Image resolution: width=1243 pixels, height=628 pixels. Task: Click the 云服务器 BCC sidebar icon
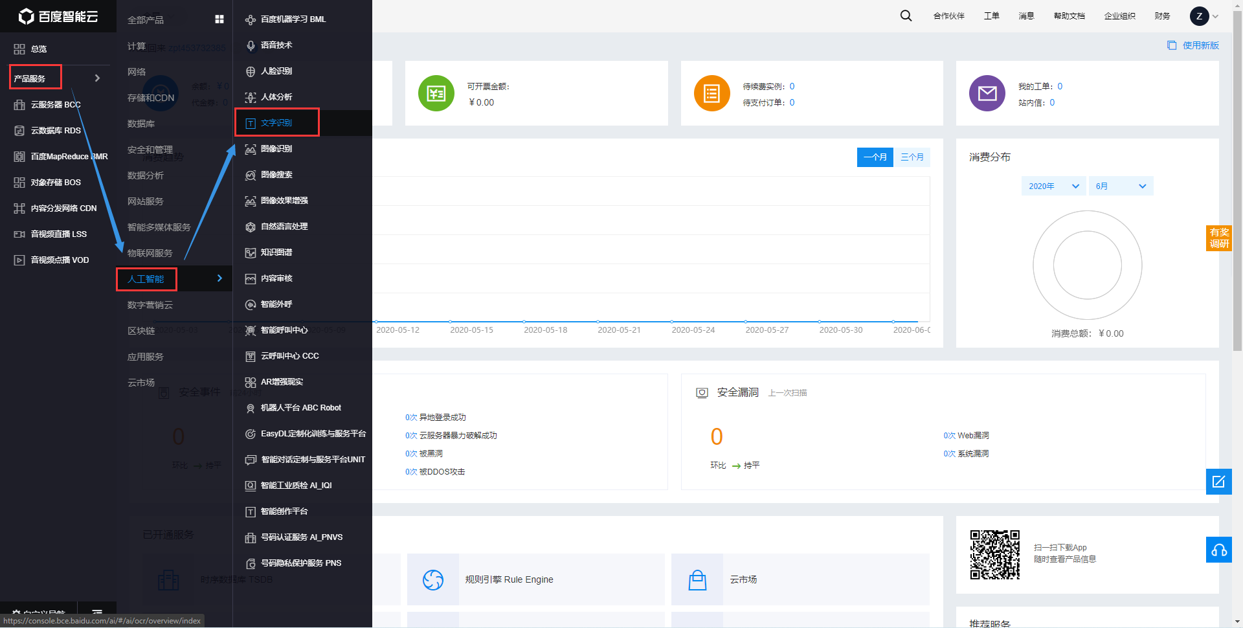(19, 104)
